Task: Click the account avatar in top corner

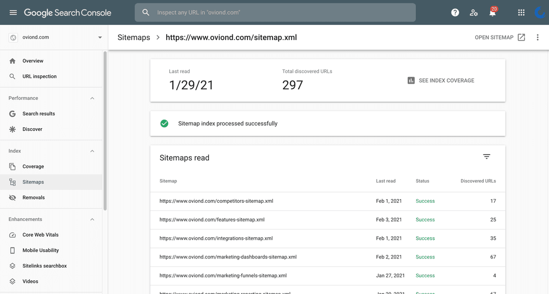Action: click(540, 13)
